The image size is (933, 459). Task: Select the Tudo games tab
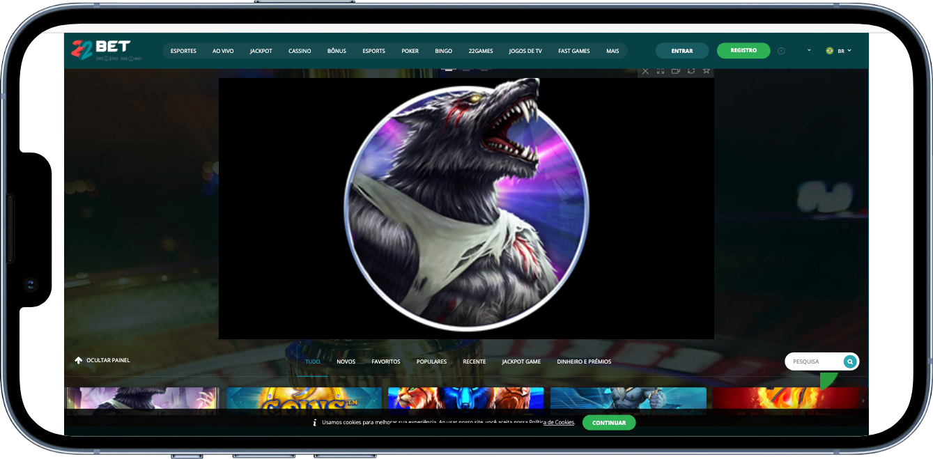(313, 361)
